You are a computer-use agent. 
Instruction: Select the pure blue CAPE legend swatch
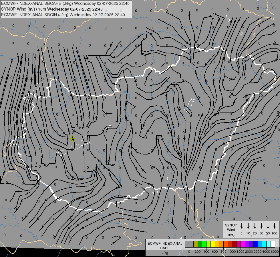[x=256, y=244]
